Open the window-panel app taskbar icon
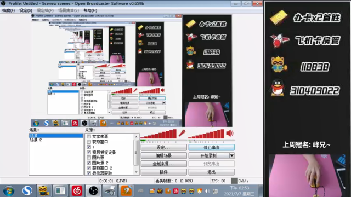 [x=60, y=191]
